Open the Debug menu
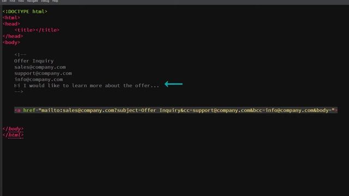The image size is (349, 196). tap(45, 1)
